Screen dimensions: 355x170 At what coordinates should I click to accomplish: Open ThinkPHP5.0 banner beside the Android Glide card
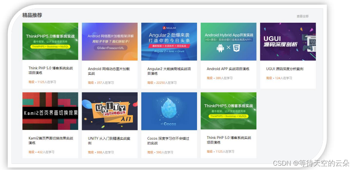tap(50, 41)
